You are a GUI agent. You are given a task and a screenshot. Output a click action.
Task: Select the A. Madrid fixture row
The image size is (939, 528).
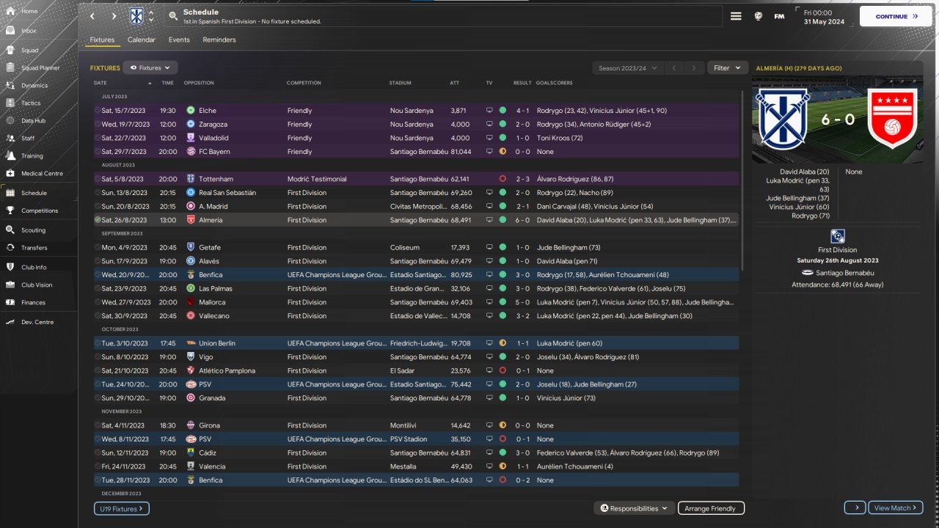coord(416,206)
